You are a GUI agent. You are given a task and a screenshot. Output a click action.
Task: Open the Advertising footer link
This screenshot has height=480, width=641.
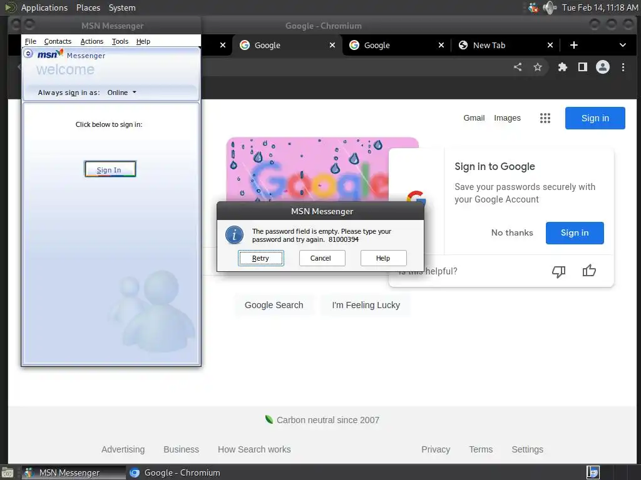coord(123,449)
